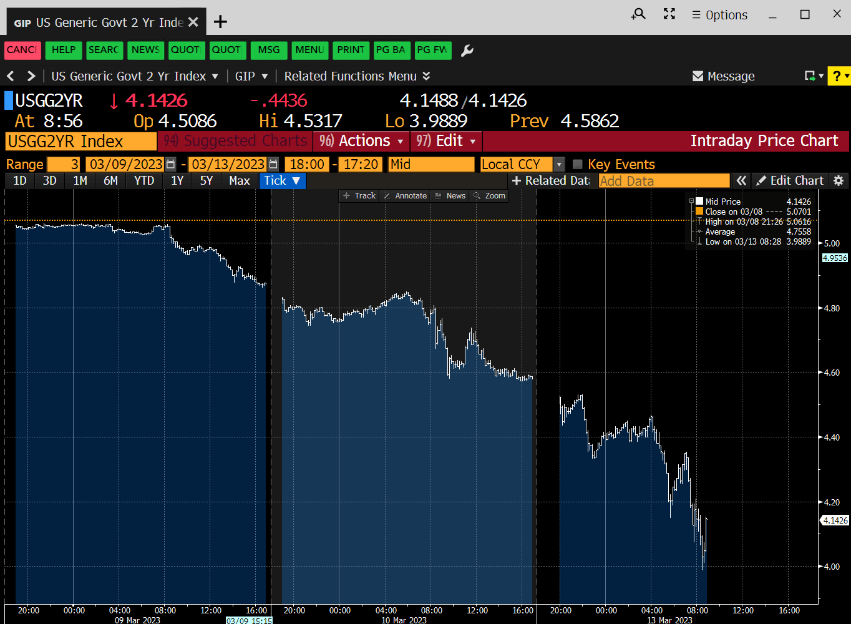Open the chart settings gear icon
This screenshot has width=851, height=624.
(x=839, y=180)
